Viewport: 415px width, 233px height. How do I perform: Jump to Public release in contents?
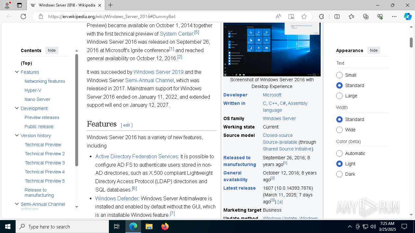pos(39,127)
